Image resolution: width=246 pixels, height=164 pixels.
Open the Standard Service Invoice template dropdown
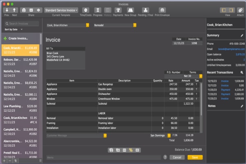pos(61,10)
